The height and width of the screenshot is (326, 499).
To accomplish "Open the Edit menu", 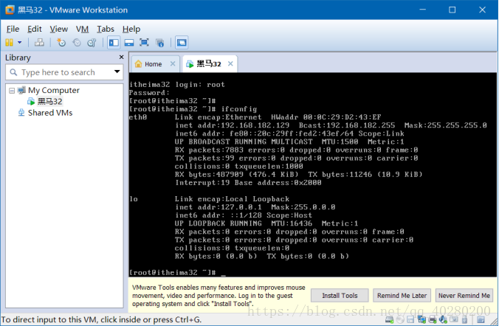I will 35,29.
